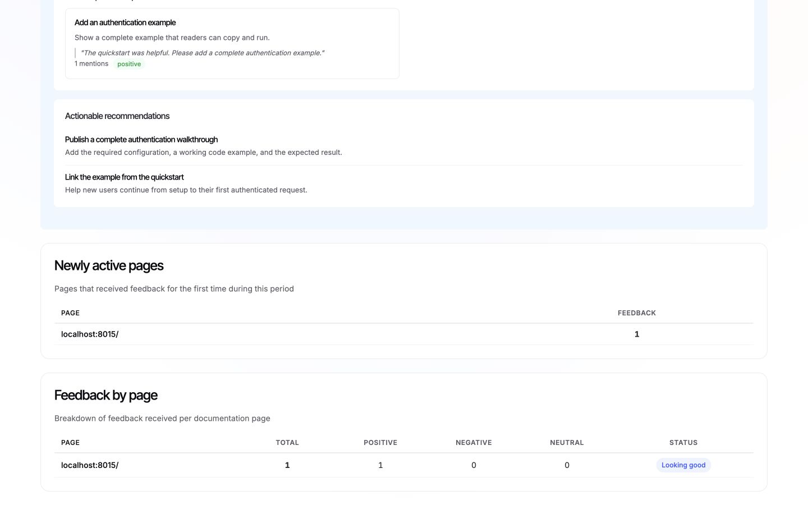Open "Publish a complete authentication walkthrough" recommendation
The height and width of the screenshot is (505, 808).
pyautogui.click(x=141, y=140)
